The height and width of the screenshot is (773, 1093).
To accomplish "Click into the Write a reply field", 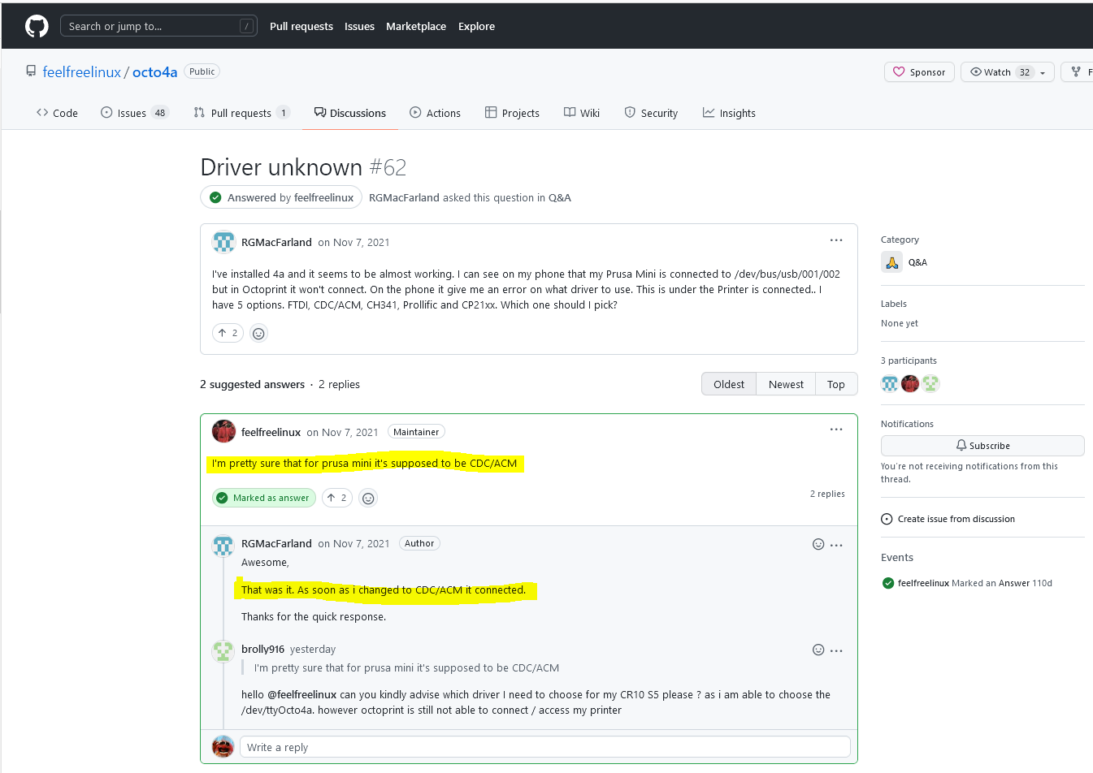I will click(544, 747).
